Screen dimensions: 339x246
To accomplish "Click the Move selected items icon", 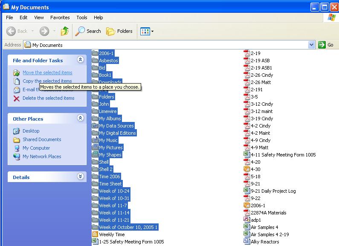I will coord(17,72).
